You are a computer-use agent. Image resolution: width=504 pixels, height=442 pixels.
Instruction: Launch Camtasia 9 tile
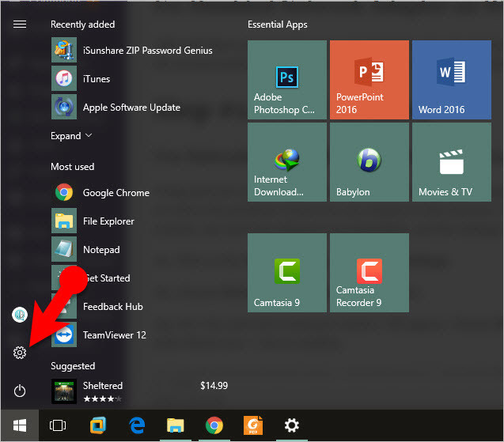pos(287,273)
